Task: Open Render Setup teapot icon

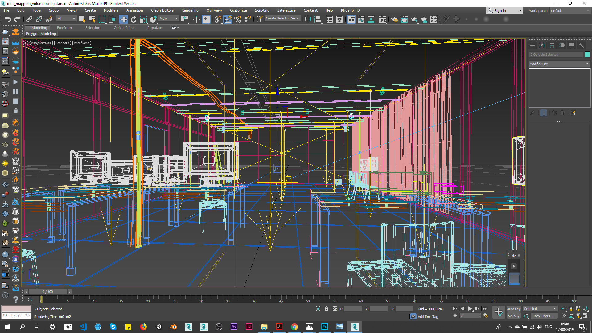Action: pyautogui.click(x=394, y=19)
